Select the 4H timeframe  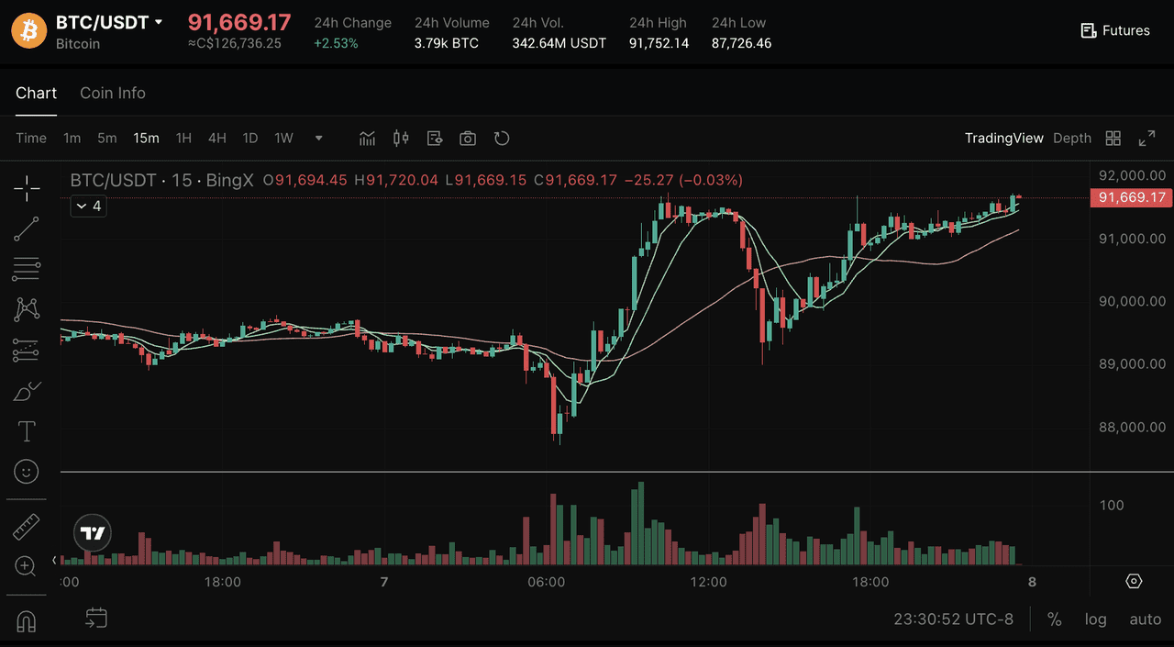(216, 139)
